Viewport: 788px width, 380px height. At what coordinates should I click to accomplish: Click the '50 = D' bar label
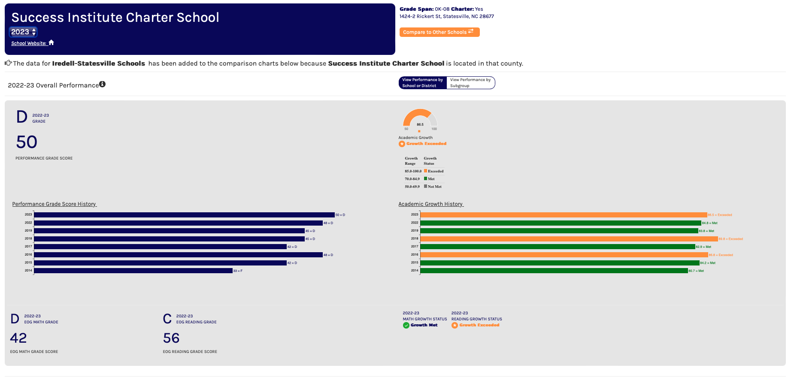pos(340,215)
